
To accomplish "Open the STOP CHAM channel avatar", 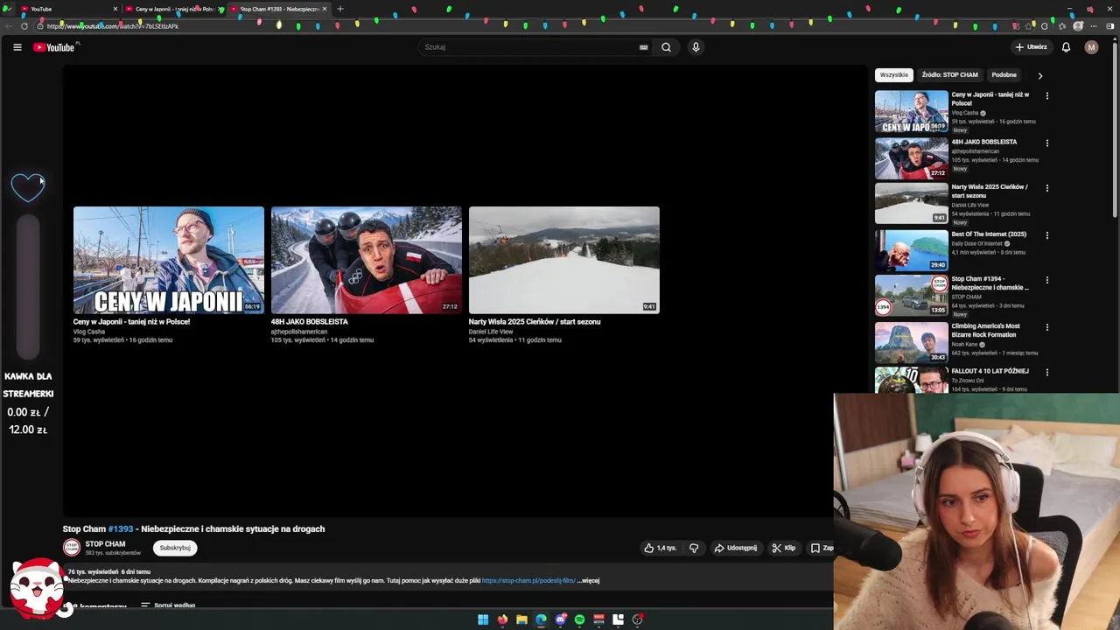I will (x=71, y=548).
